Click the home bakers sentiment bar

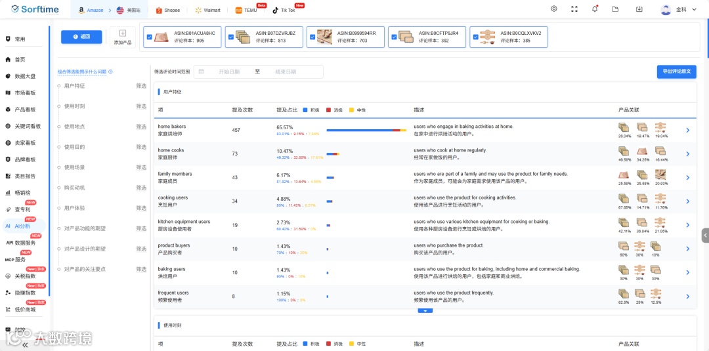(366, 130)
